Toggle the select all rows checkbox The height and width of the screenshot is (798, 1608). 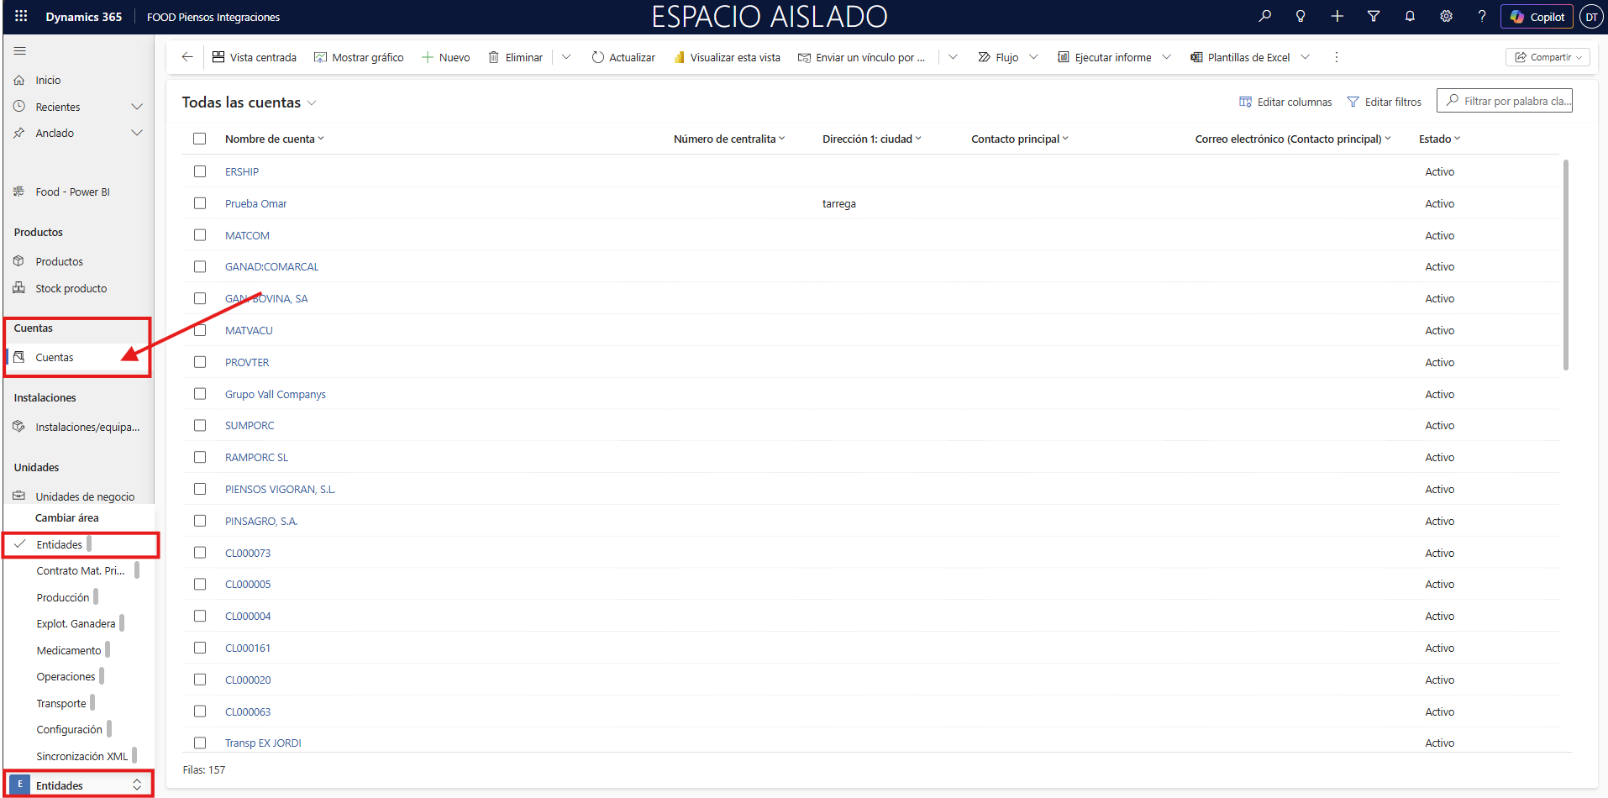(200, 139)
